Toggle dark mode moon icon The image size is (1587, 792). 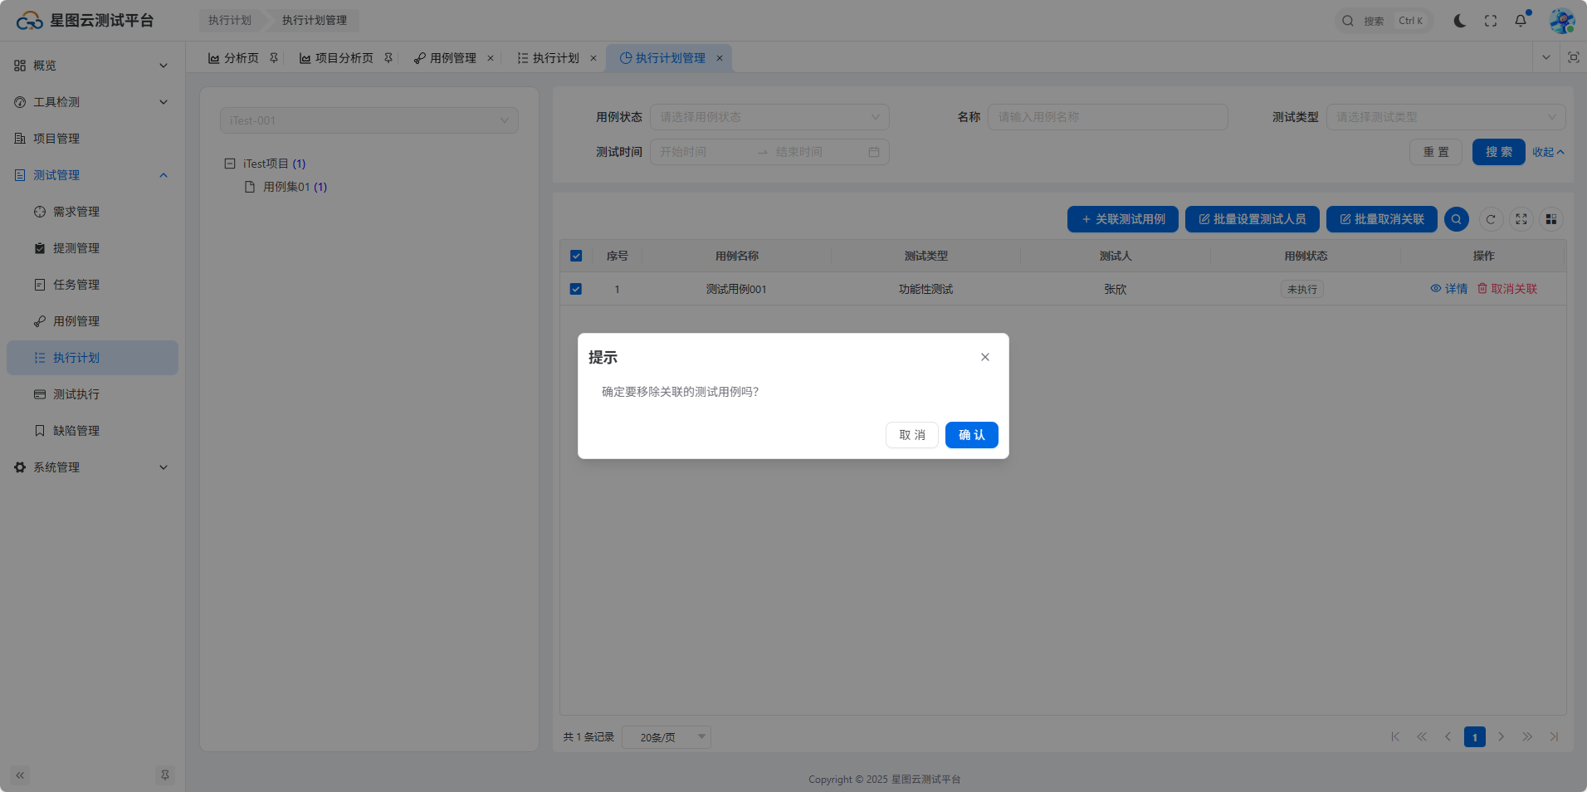click(x=1459, y=21)
